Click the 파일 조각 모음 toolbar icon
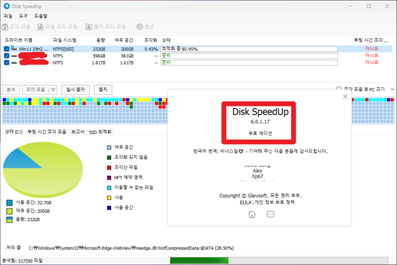Viewport: 397px width, 265px height. [41, 27]
